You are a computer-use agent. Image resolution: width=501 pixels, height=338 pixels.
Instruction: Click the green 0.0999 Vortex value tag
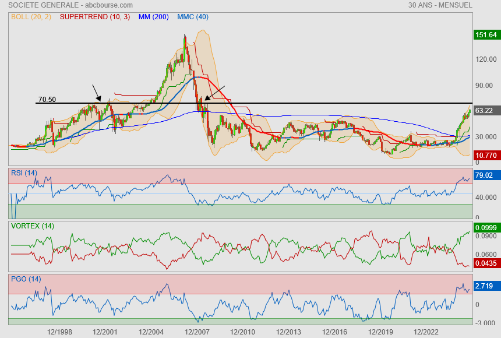tap(486, 227)
